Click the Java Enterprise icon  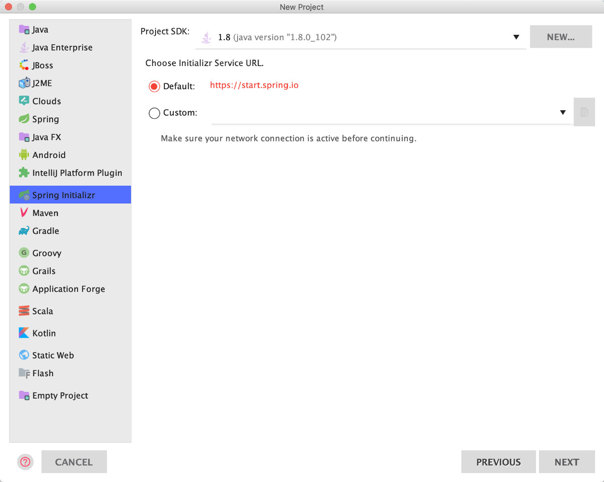click(x=24, y=47)
